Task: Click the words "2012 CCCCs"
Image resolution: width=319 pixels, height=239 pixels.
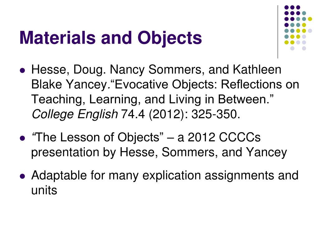Action: pyautogui.click(x=224, y=137)
